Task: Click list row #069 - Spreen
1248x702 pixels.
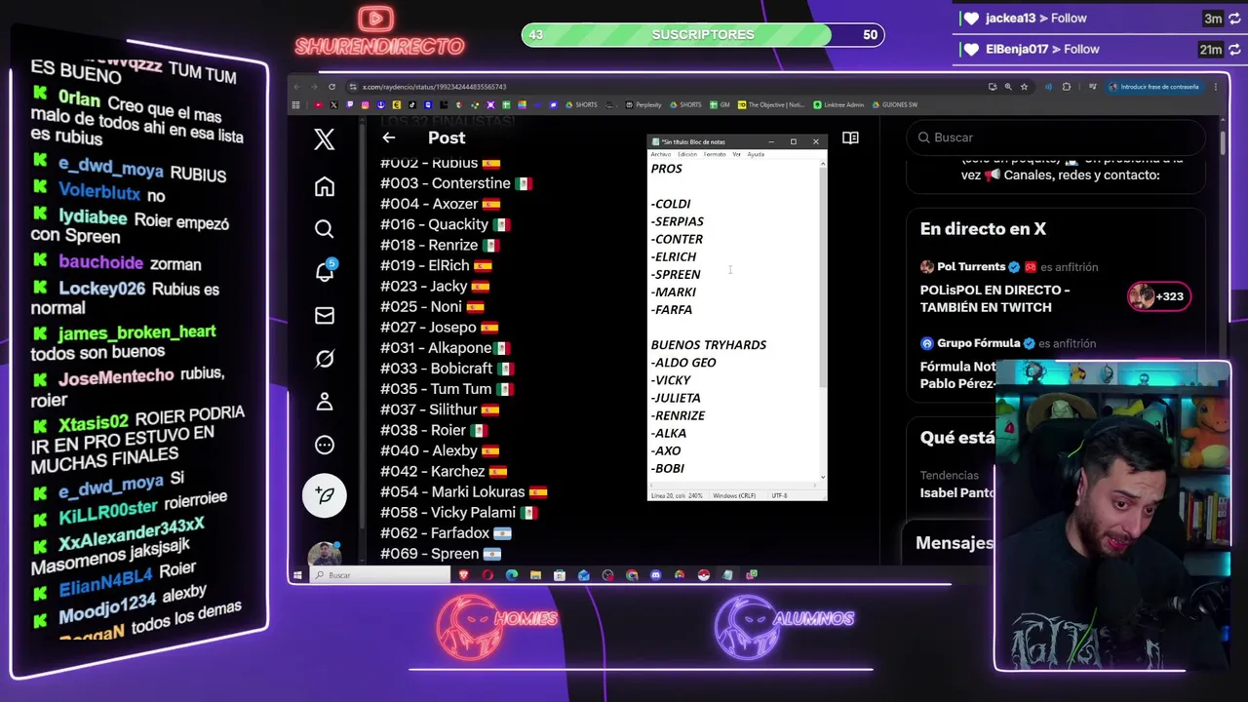Action: tap(441, 554)
